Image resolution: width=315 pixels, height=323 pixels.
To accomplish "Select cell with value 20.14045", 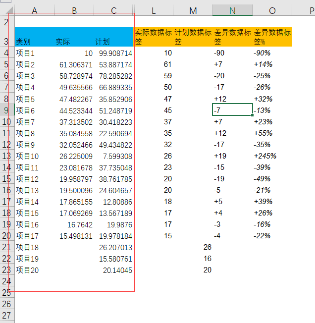I will click(x=113, y=270).
